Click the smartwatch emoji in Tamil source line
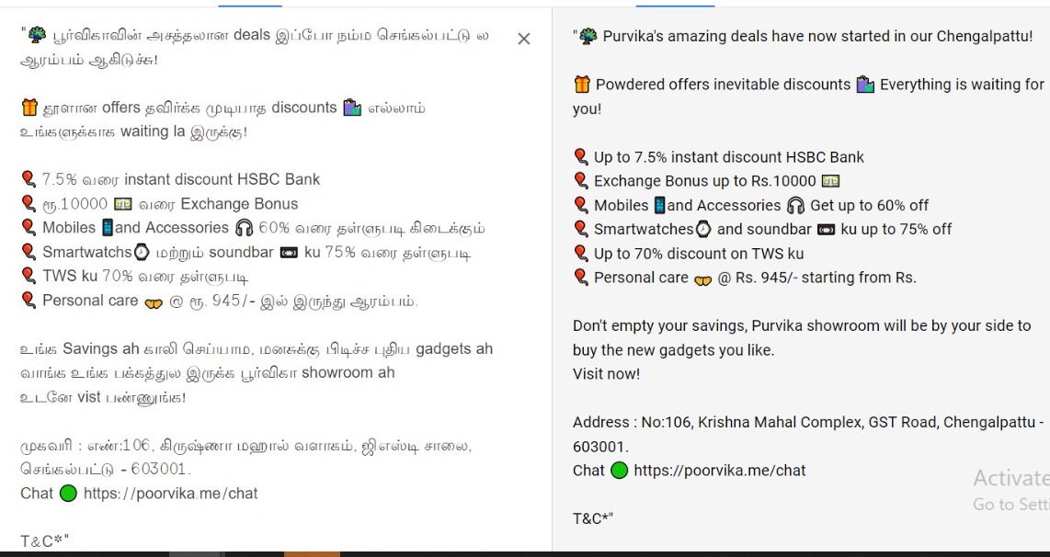This screenshot has width=1050, height=557. 142,253
